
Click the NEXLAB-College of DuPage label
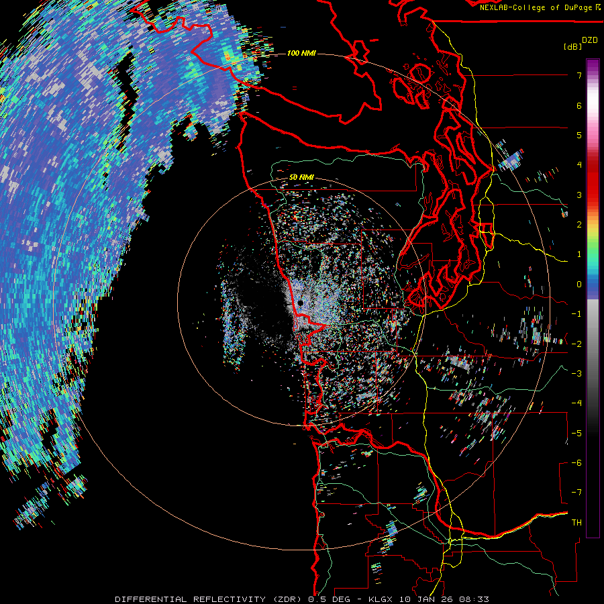(538, 7)
